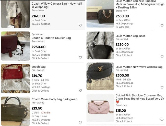The image size is (166, 126).
Task: View the pink Cuibird chain bag photo
Action: coord(100,108)
